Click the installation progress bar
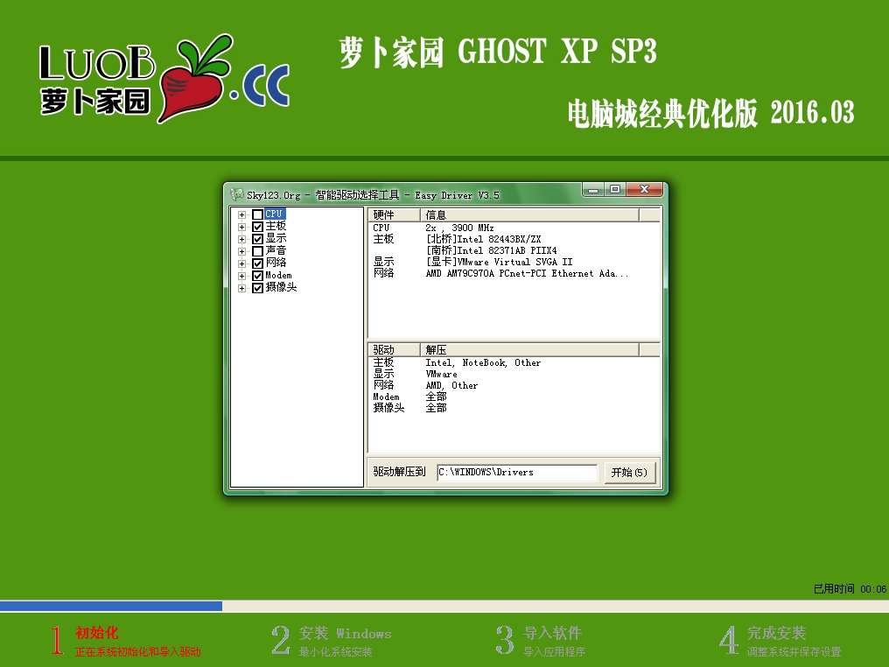Image resolution: width=889 pixels, height=667 pixels. [x=444, y=606]
